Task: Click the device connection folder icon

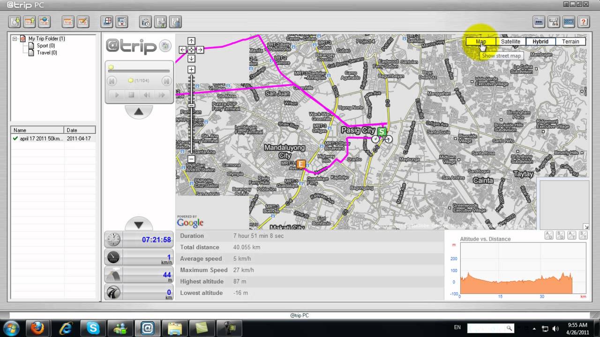Action: pyautogui.click(x=539, y=22)
